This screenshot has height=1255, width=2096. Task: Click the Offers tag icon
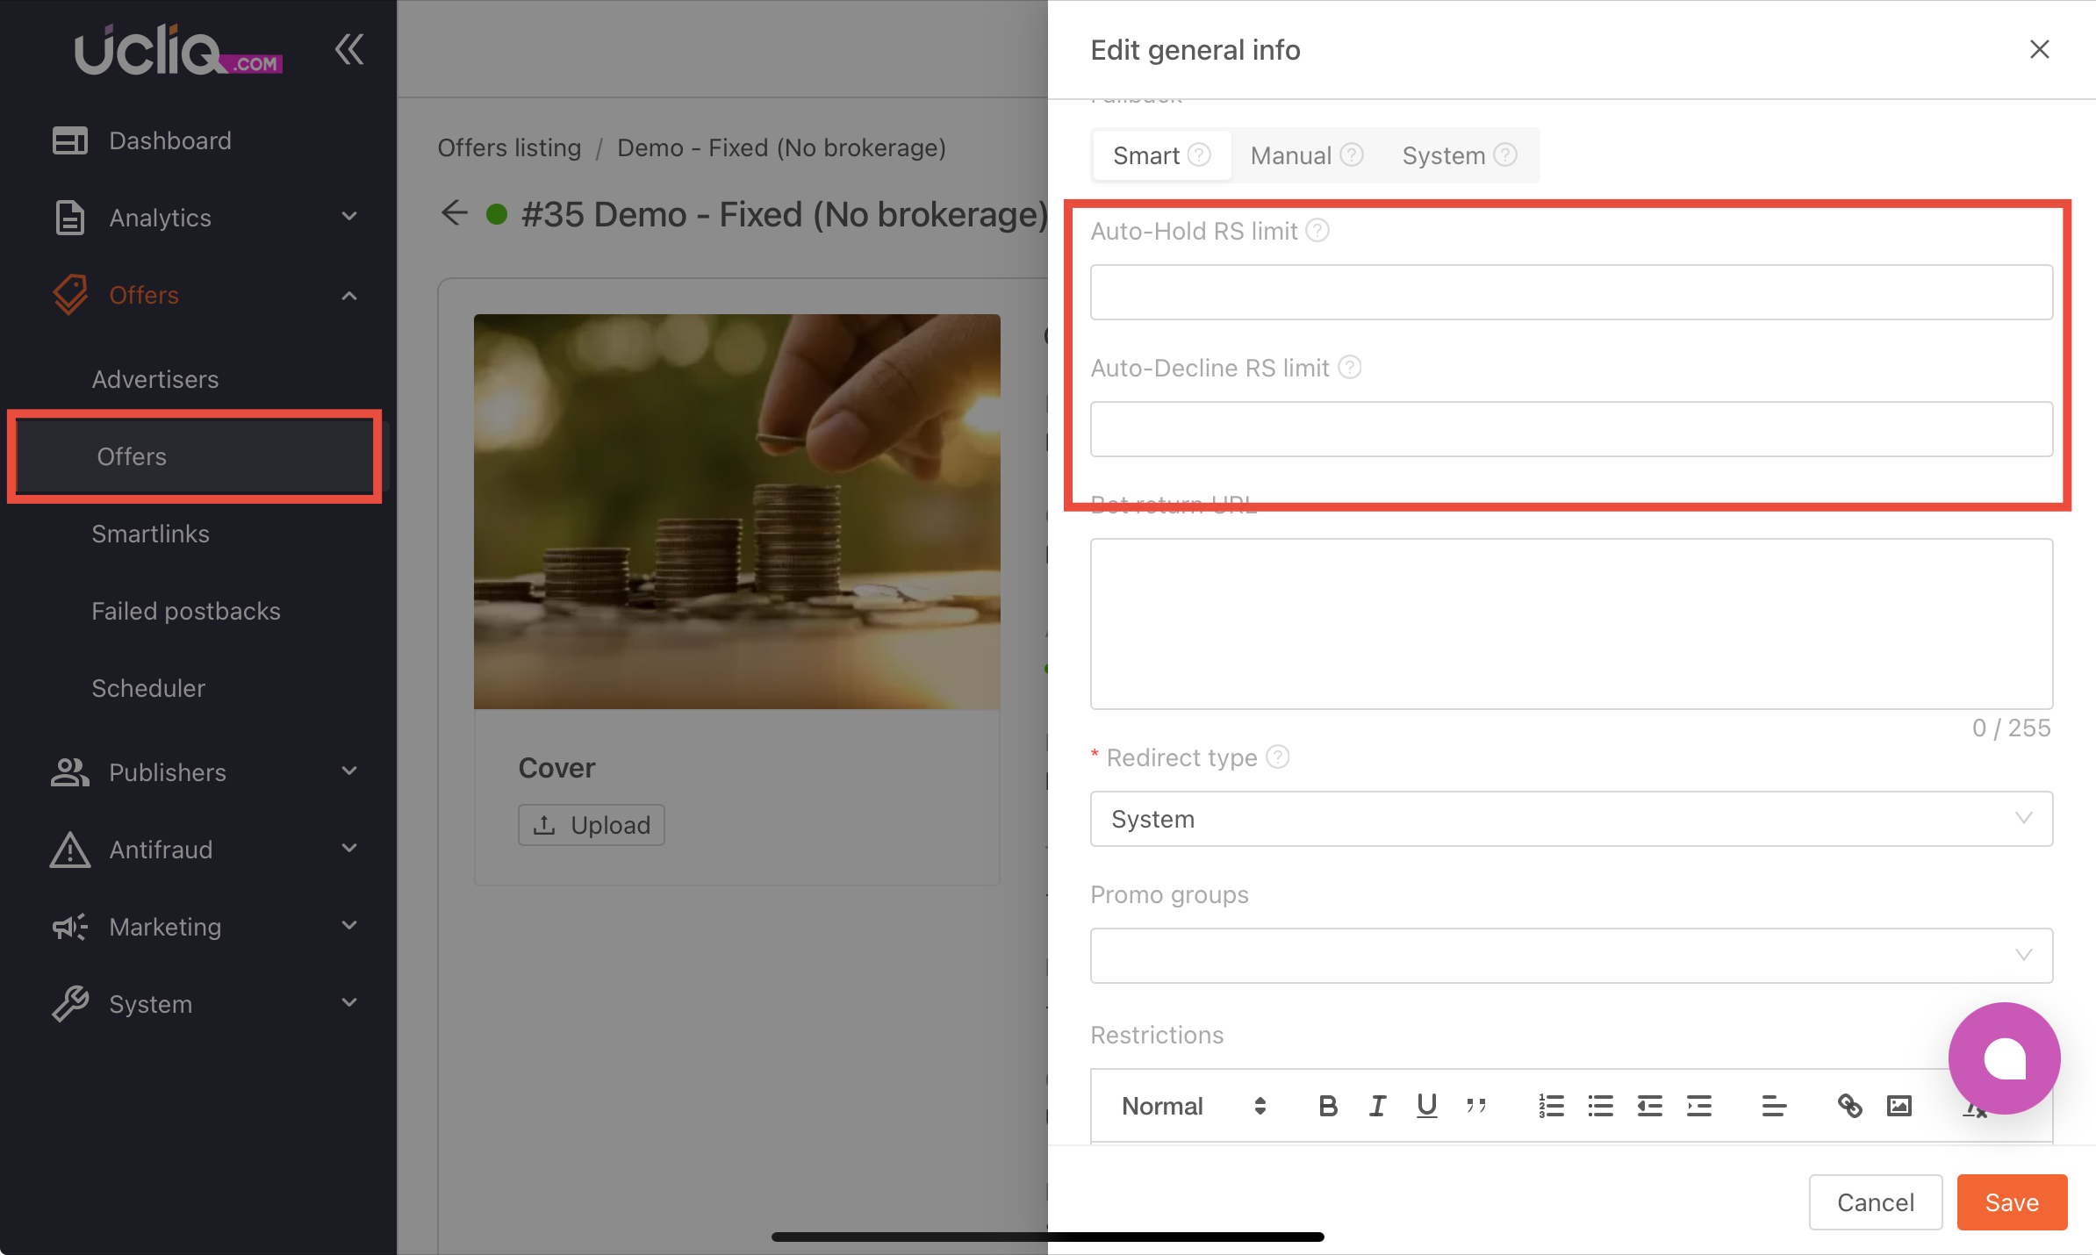[x=70, y=295]
